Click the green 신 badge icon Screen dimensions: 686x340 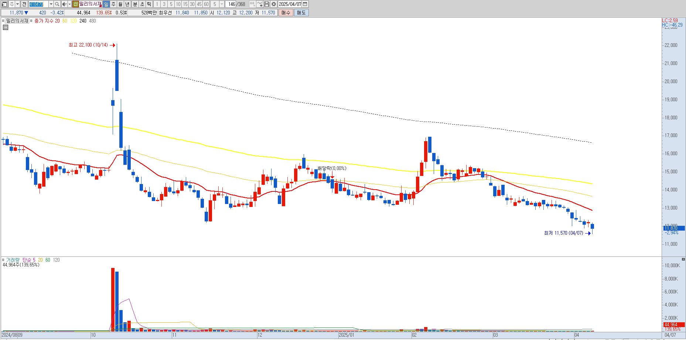click(75, 4)
